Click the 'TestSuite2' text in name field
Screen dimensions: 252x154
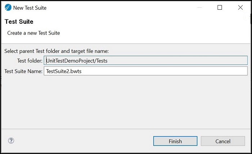57,71
